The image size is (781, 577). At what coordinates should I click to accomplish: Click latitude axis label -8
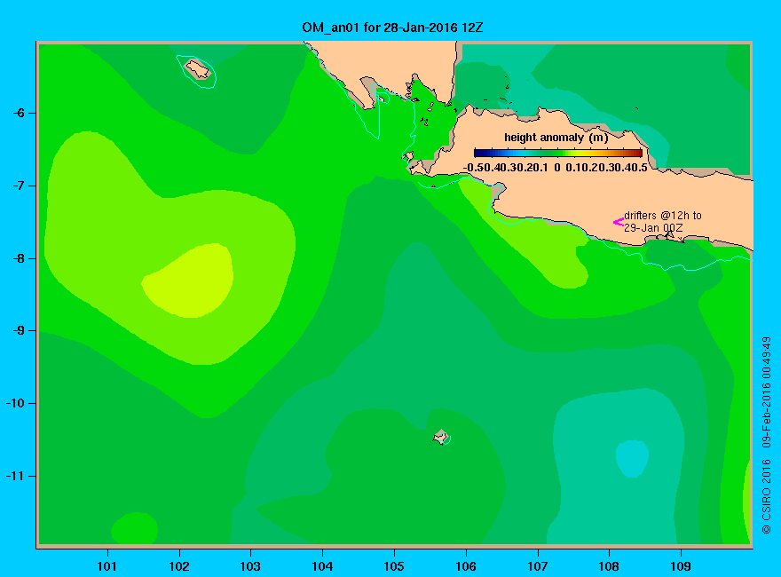click(19, 258)
